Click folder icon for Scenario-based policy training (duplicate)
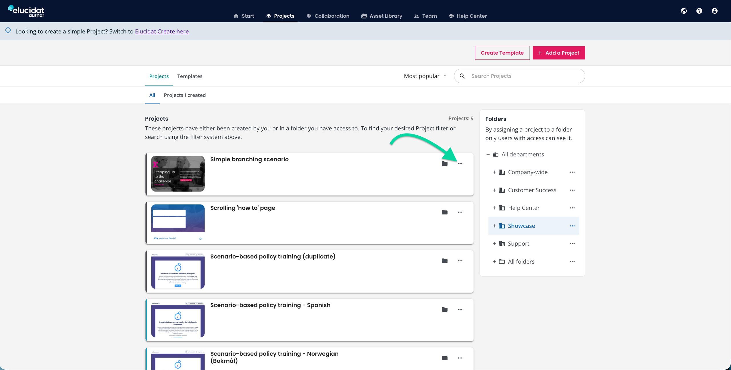Viewport: 731px width, 370px height. (444, 261)
